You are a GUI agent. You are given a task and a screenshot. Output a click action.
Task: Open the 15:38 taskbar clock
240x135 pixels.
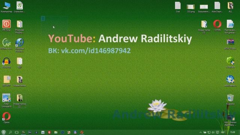(232, 132)
